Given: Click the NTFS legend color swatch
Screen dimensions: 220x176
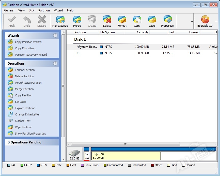Looking at the screenshot, I should pos(38,165).
